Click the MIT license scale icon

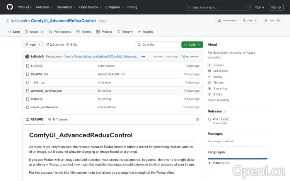[x=210, y=71]
